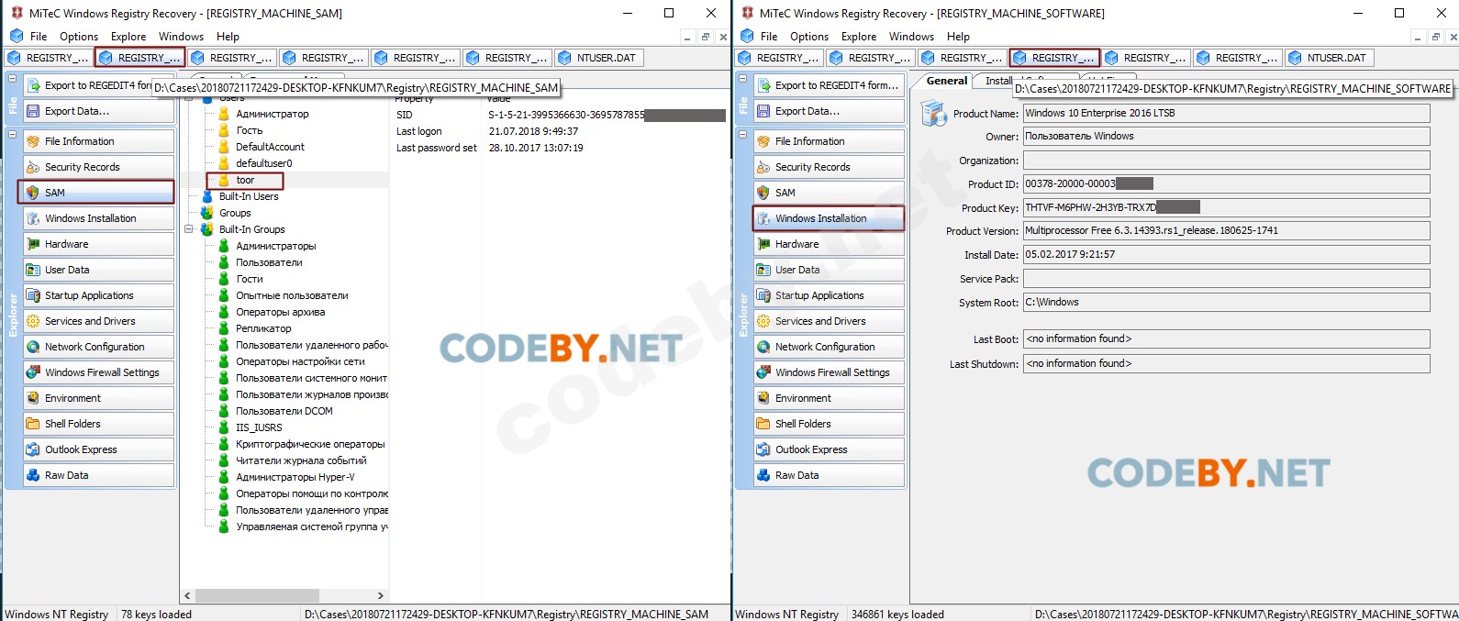The width and height of the screenshot is (1459, 621).
Task: Select the toor user account
Action: click(245, 180)
